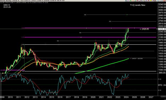Click the 1350.00 price axis label

click(162, 62)
